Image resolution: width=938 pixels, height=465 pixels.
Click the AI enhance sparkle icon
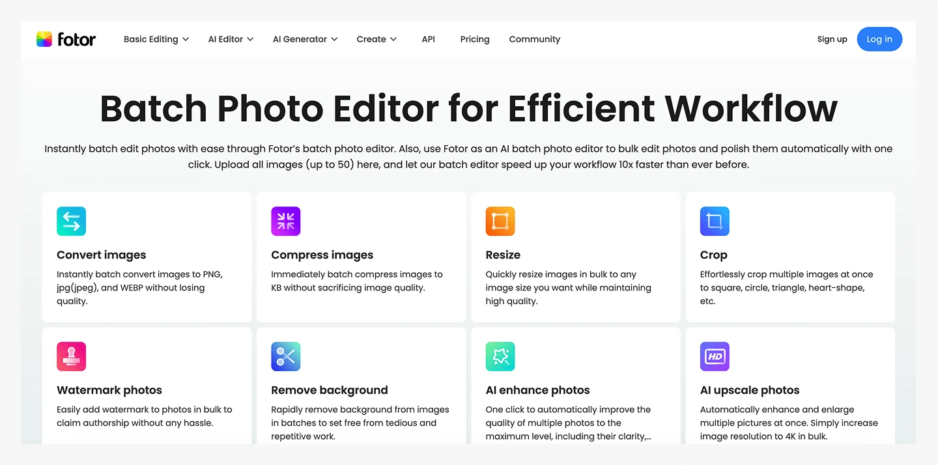pyautogui.click(x=500, y=356)
